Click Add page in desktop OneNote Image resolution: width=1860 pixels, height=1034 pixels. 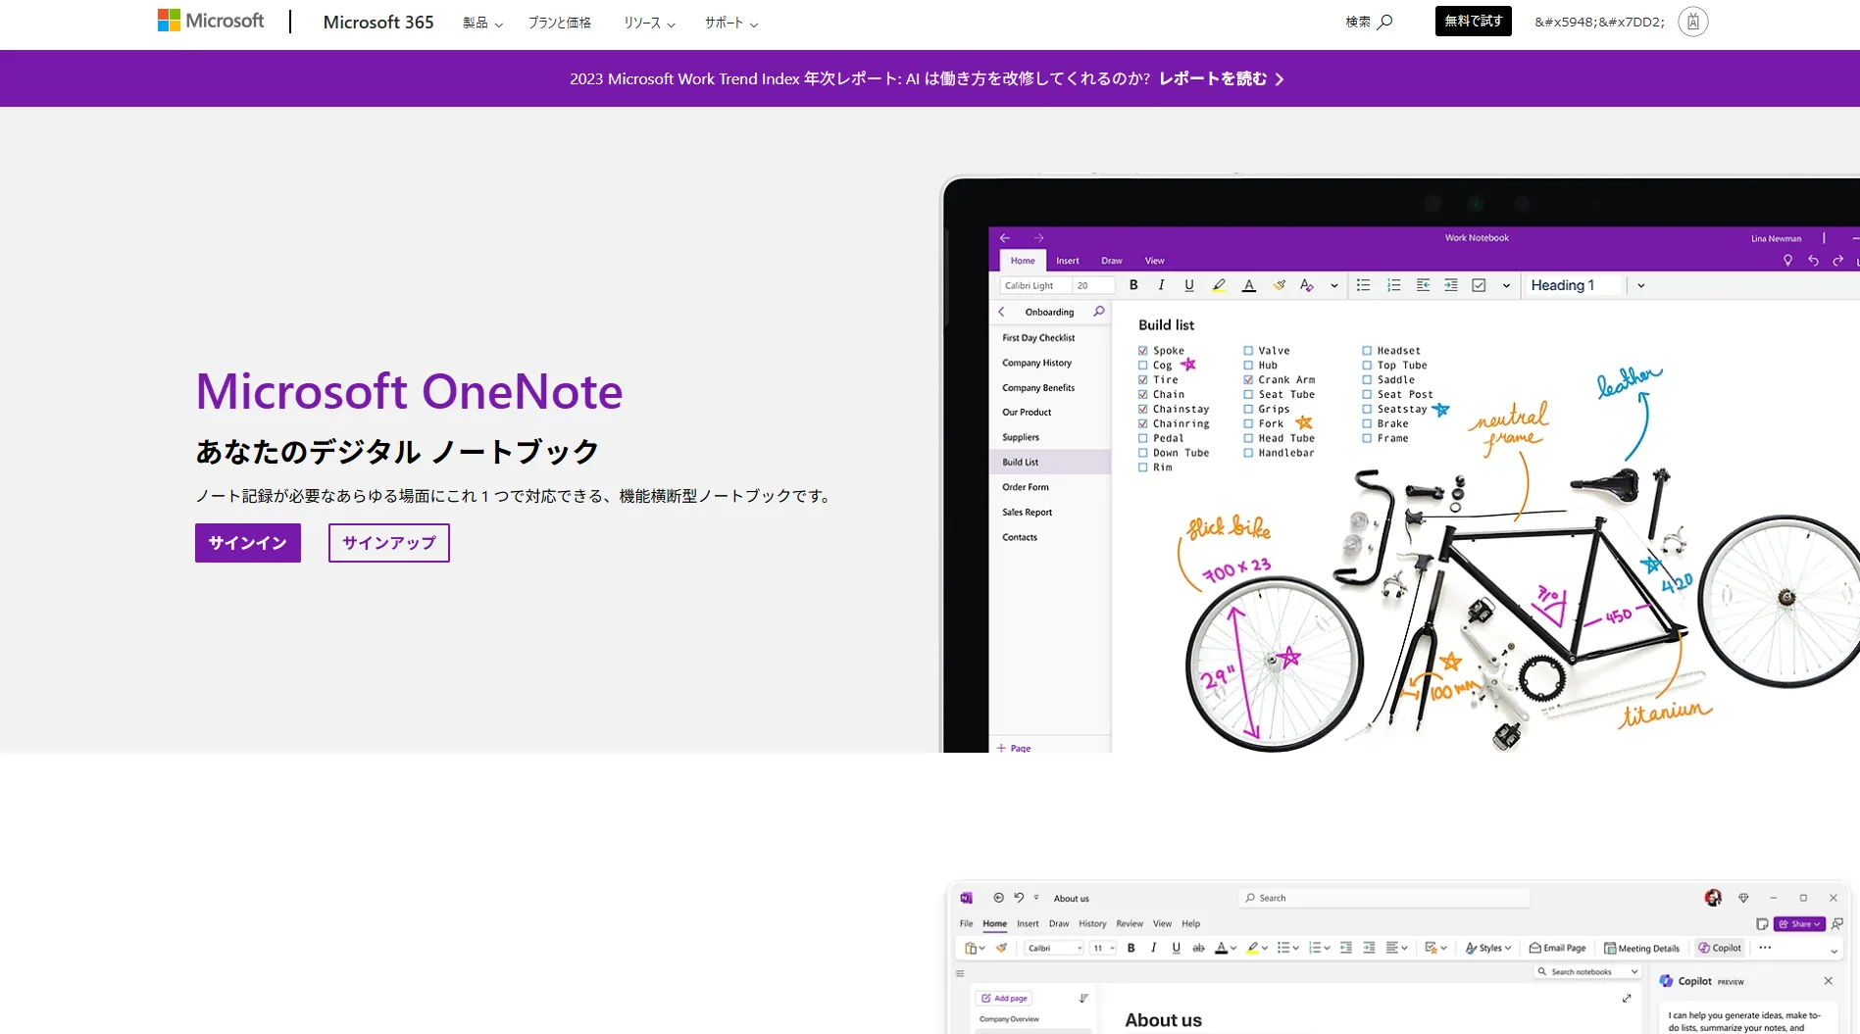point(1004,998)
